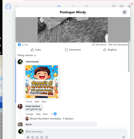Click the 1 menit timestamp
134x139 pixels.
click(29, 101)
